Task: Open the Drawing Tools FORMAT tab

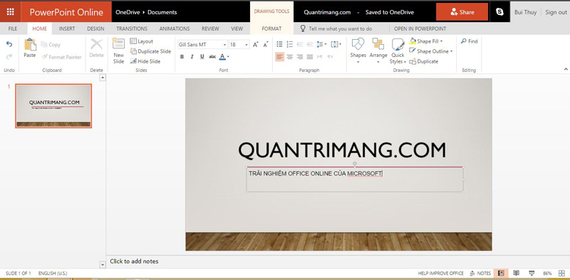Action: (271, 28)
